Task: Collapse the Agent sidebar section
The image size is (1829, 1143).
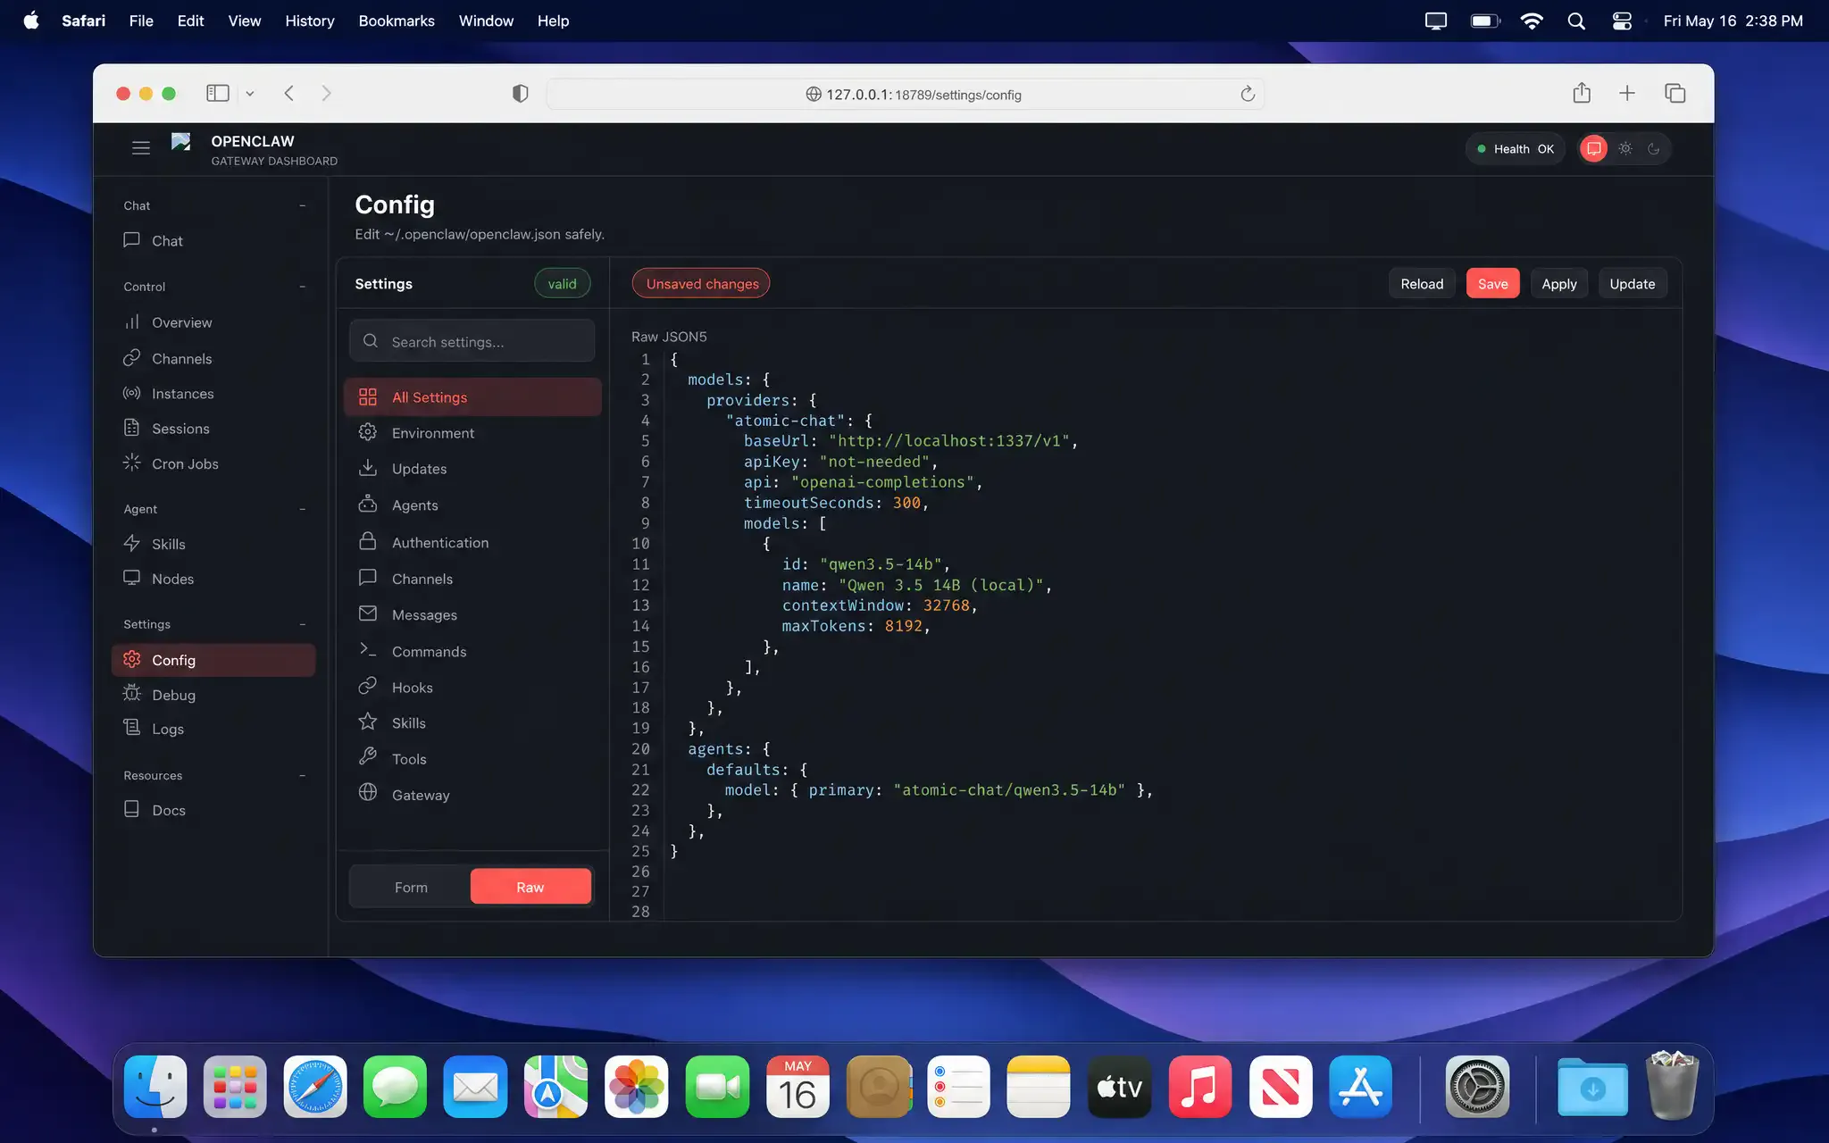Action: point(303,509)
